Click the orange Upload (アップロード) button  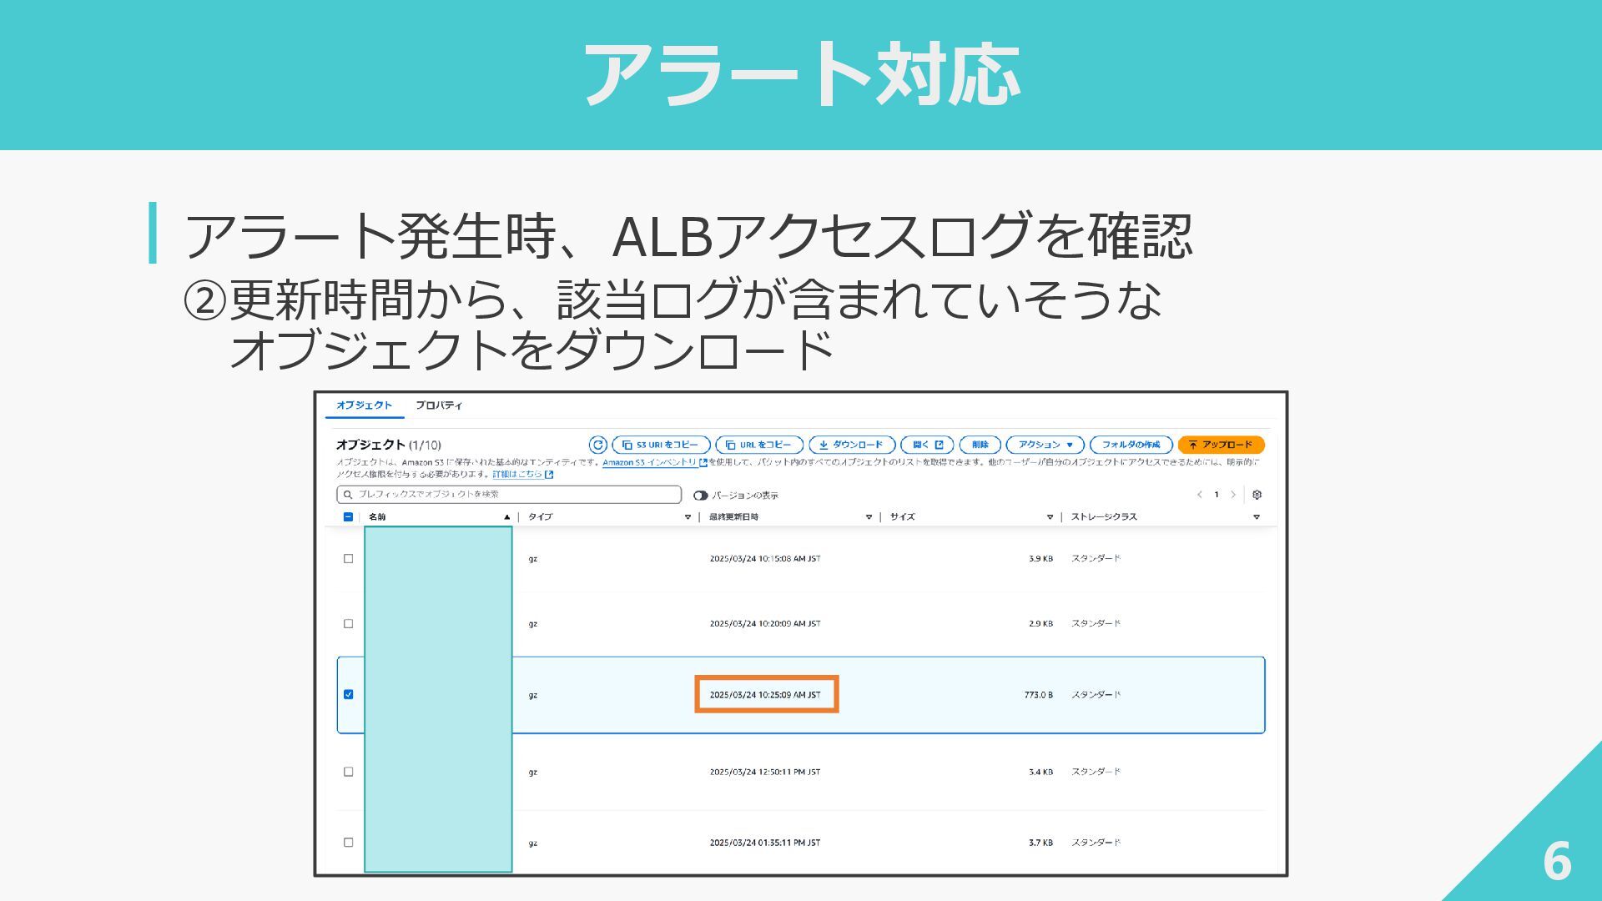1220,445
